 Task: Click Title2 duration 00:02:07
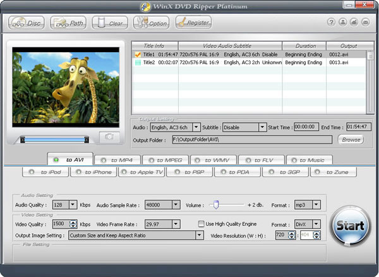168,62
